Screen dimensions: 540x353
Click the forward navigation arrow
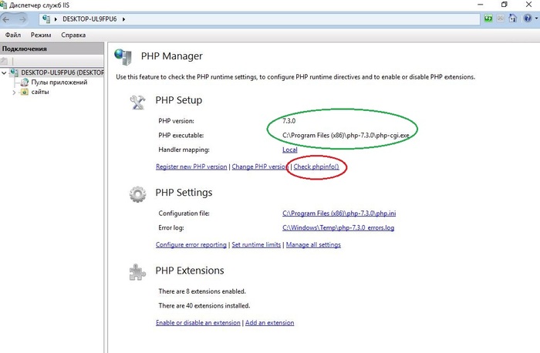click(25, 18)
